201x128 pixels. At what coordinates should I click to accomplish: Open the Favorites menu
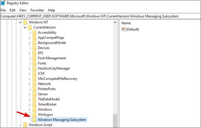coord(37,10)
